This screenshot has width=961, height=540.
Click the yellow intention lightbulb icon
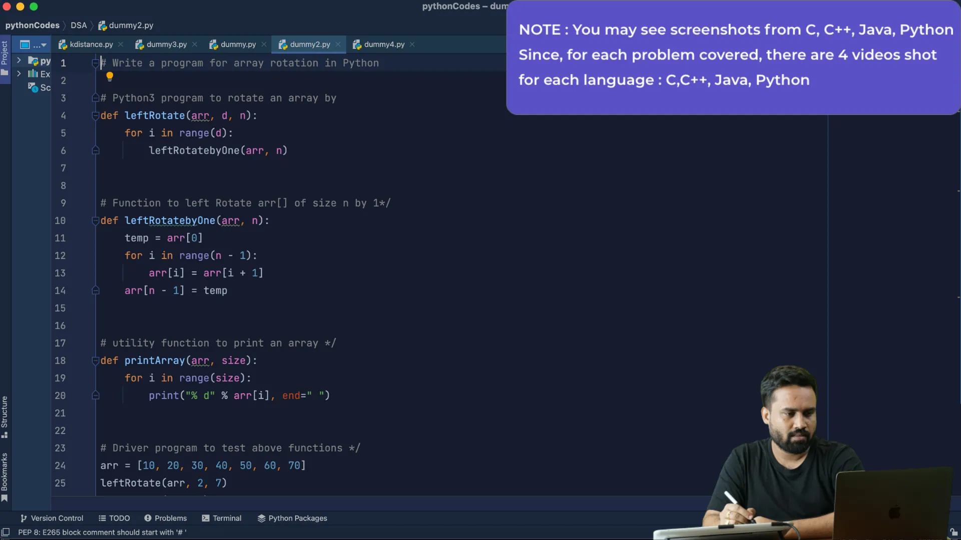110,76
